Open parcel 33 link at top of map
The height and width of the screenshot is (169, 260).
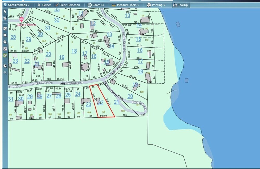coord(57,10)
